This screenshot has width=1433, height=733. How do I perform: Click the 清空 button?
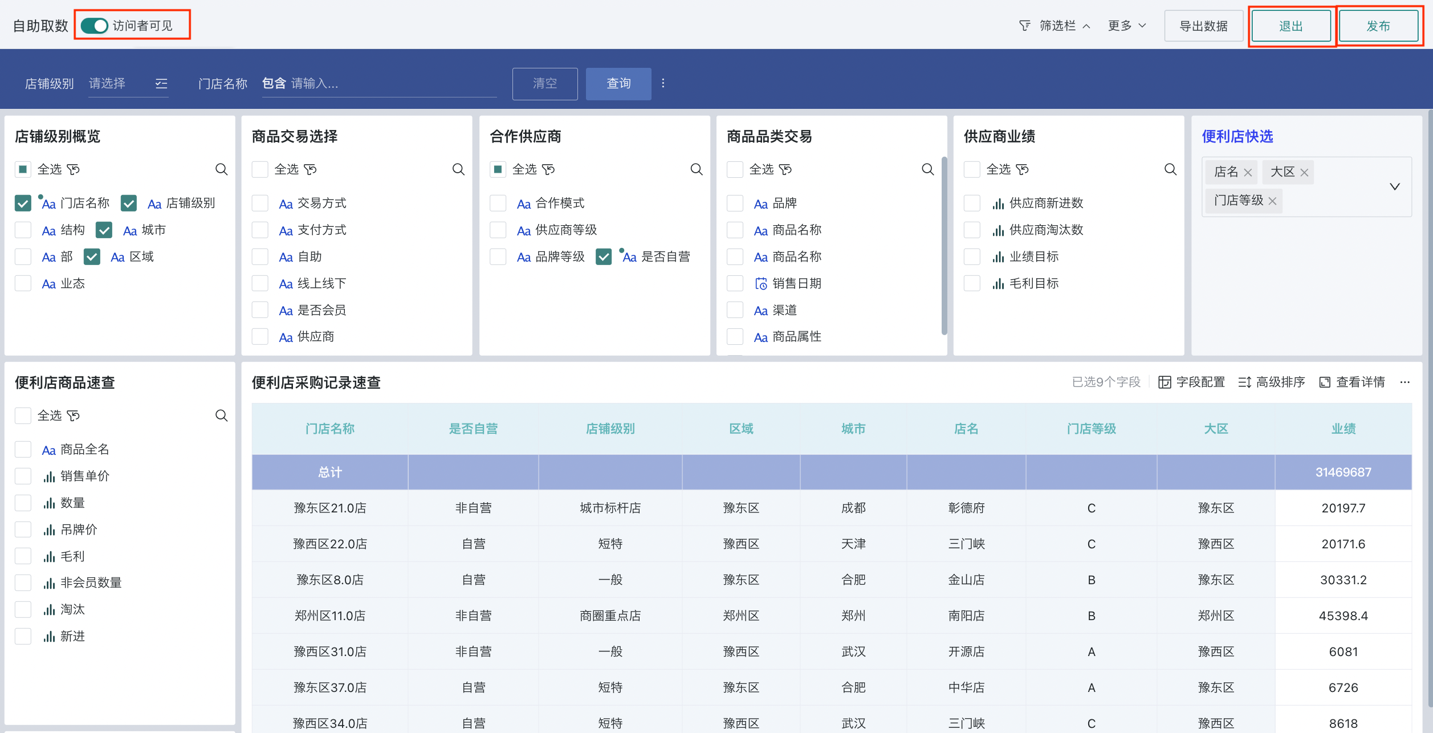[x=545, y=84]
